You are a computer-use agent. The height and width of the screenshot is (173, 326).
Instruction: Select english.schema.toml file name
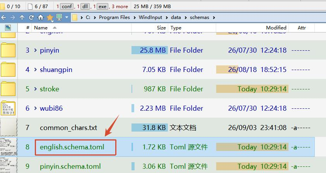click(72, 147)
